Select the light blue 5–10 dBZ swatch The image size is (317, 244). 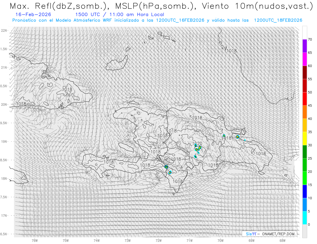pos(305,205)
